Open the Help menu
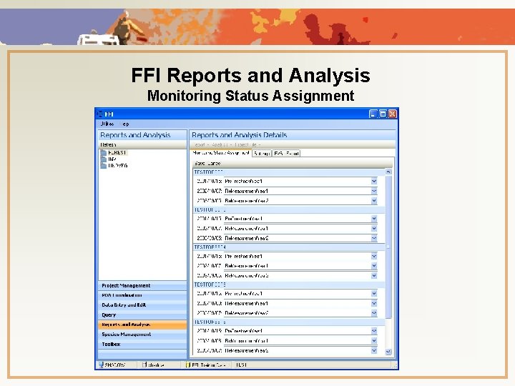This screenshot has height=386, width=515. click(x=124, y=124)
